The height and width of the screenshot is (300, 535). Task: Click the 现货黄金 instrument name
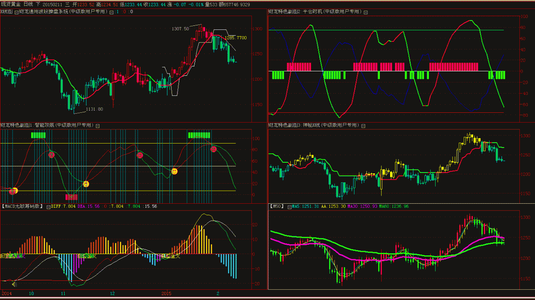click(10, 4)
